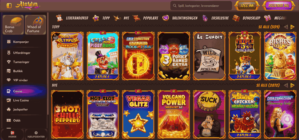Show next Nye games arrow
Image resolution: width=299 pixels, height=140 pixels.
pyautogui.click(x=292, y=85)
